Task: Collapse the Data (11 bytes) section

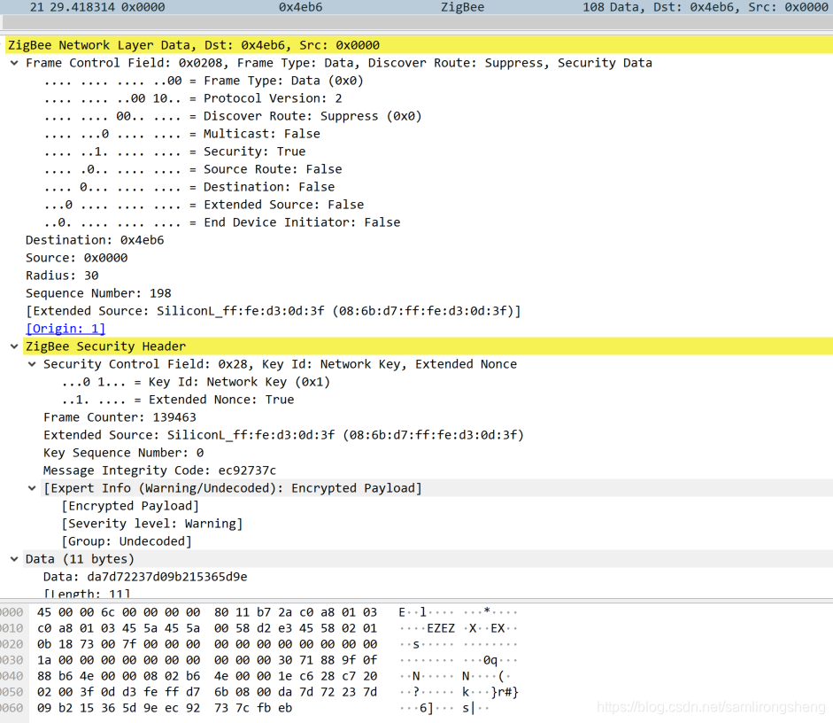Action: click(14, 558)
